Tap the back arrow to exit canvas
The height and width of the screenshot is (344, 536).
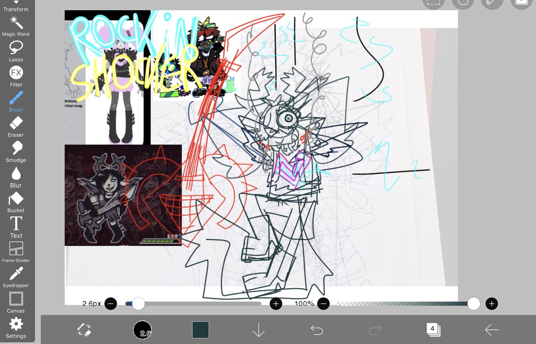(x=492, y=330)
